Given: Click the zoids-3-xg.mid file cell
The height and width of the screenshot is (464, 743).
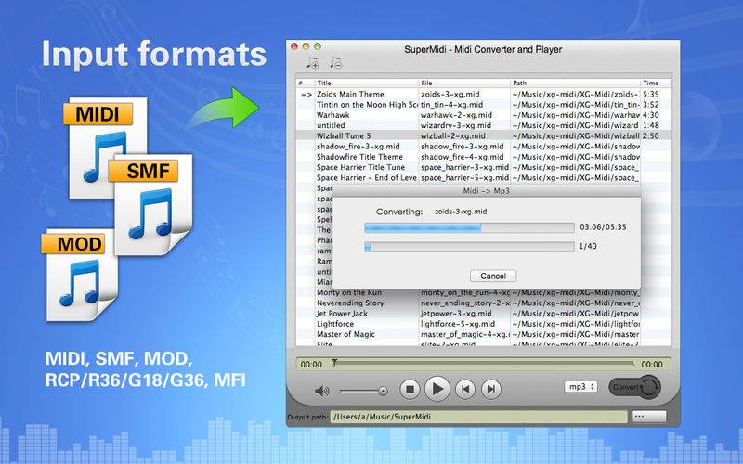Looking at the screenshot, I should click(x=465, y=95).
